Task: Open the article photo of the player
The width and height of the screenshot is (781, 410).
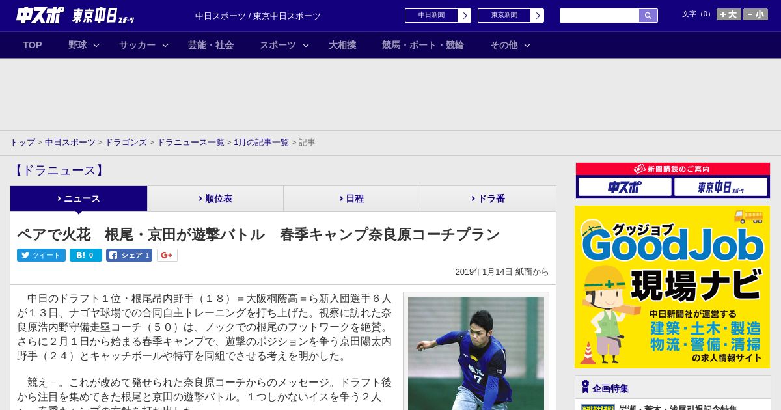Action: tap(476, 353)
